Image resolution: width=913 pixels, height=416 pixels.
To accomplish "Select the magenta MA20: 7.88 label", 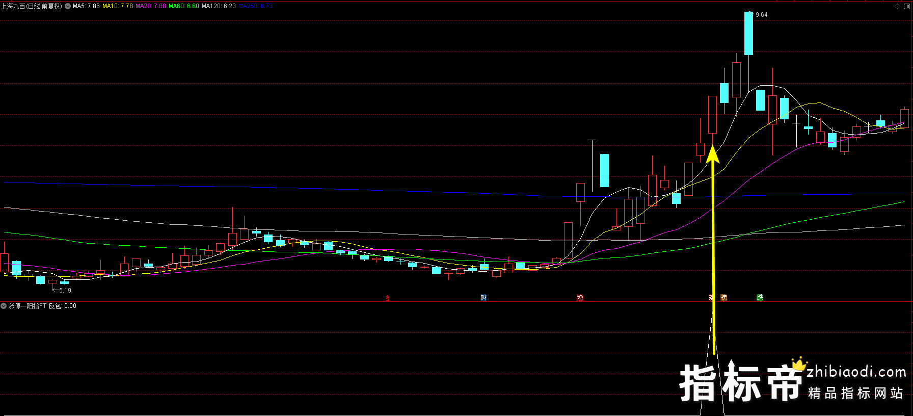I will click(x=151, y=6).
